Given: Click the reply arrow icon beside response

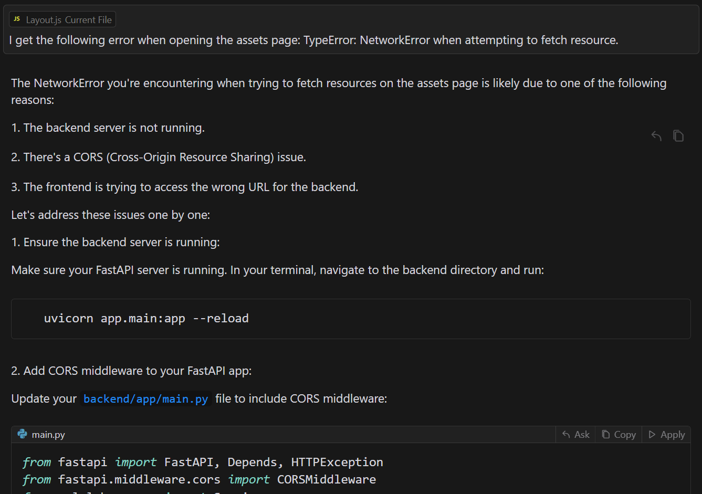Looking at the screenshot, I should 656,136.
